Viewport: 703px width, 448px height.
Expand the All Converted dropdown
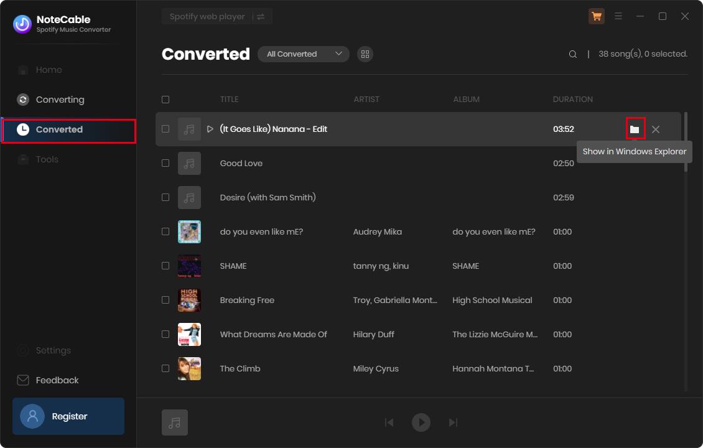(x=304, y=54)
